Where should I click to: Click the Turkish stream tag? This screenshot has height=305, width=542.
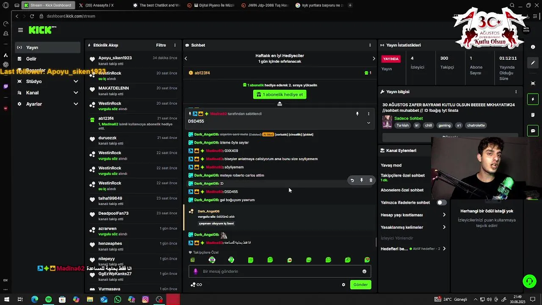coord(403,125)
